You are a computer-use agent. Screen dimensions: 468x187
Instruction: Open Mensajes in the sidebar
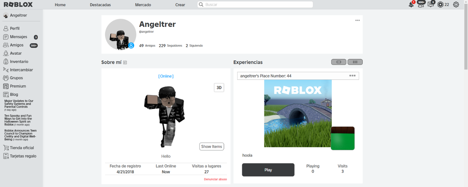coord(18,37)
